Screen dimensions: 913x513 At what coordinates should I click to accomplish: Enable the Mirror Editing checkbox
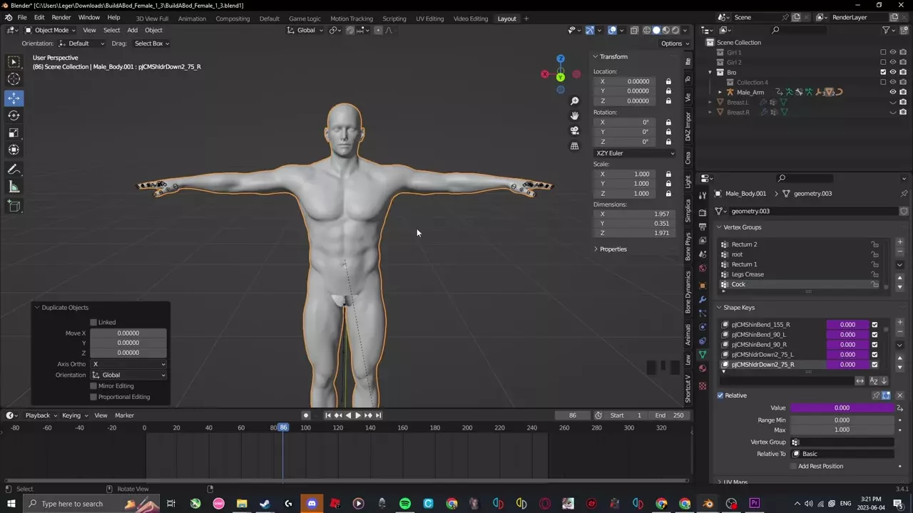(x=93, y=386)
